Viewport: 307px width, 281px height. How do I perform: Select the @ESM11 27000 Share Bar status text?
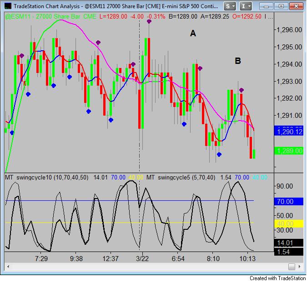pos(50,17)
